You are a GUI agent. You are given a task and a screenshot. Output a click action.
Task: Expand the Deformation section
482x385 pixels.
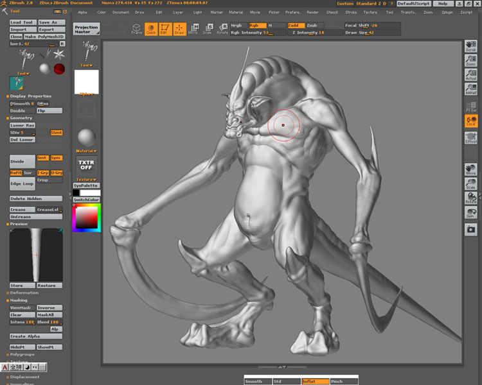tap(24, 293)
